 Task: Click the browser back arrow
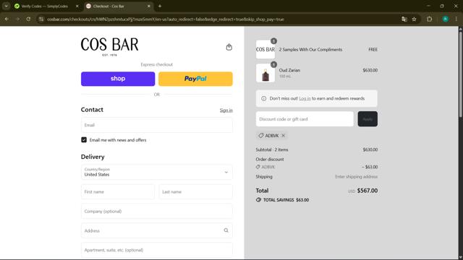(x=7, y=19)
